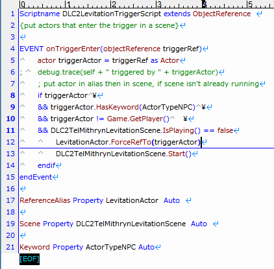Click LevitationActor property name on line 17
Screen dimensions: 274x269
(132, 200)
